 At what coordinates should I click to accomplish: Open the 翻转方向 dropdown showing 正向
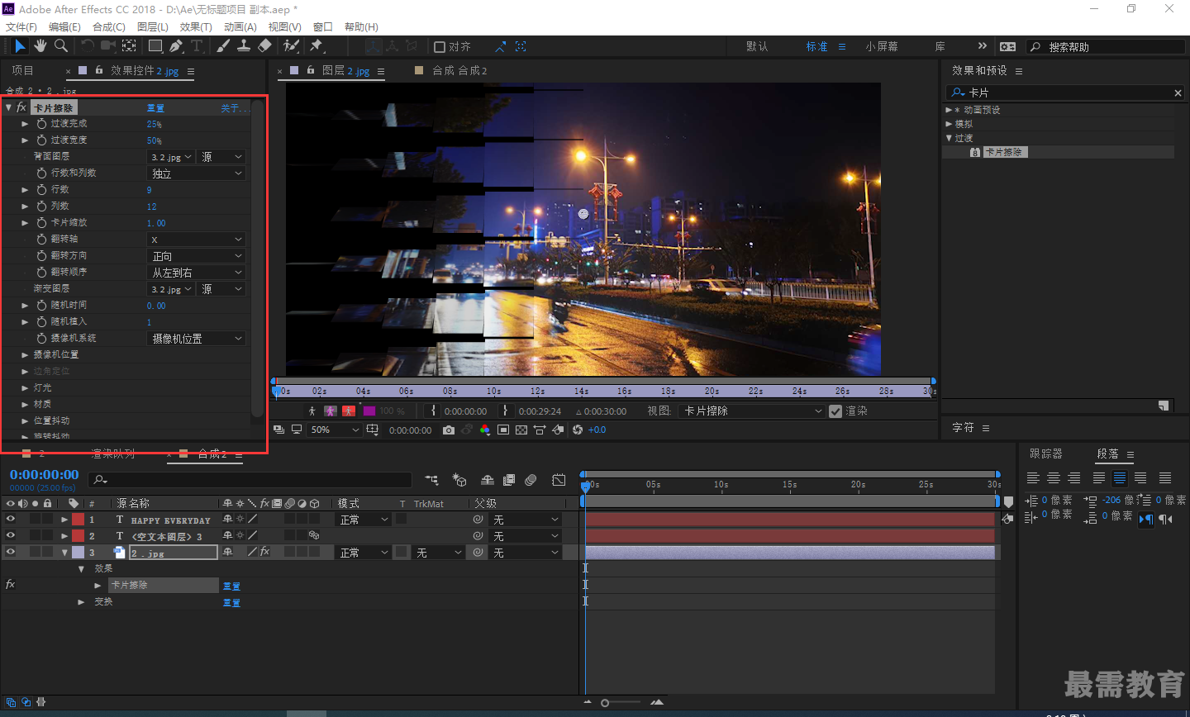(197, 256)
